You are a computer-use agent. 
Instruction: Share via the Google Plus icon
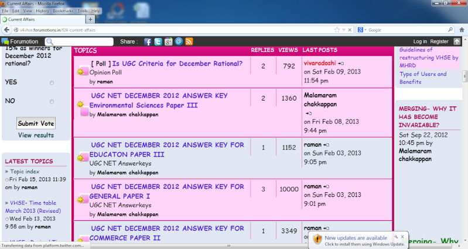(168, 41)
